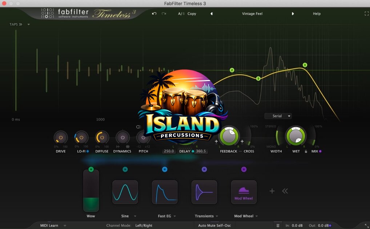Image resolution: width=370 pixels, height=229 pixels.
Task: Open the Serial filter routing dropdown
Action: point(278,116)
